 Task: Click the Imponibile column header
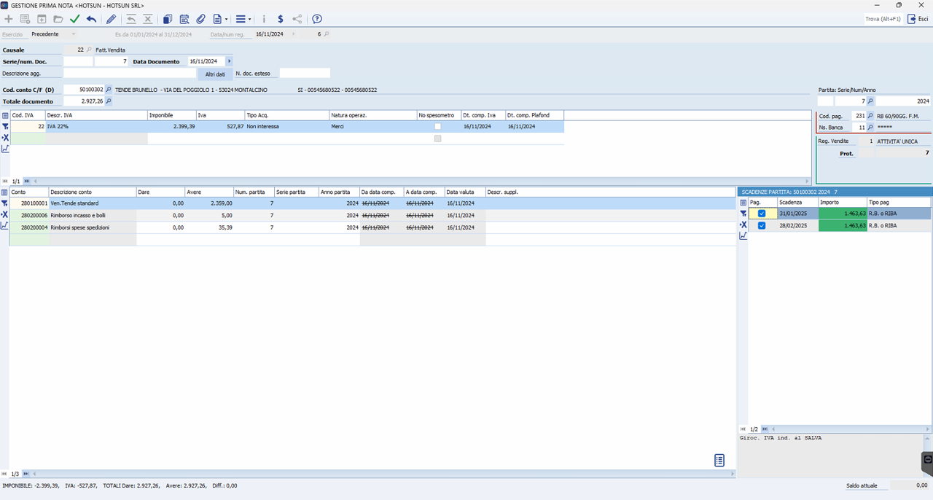[x=171, y=115]
